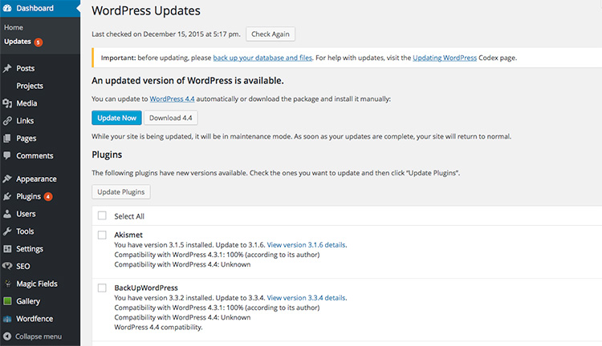Click the Dashboard gauge icon
The width and height of the screenshot is (602, 346).
point(7,8)
